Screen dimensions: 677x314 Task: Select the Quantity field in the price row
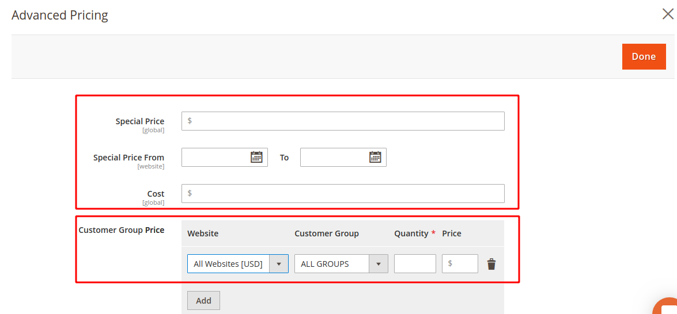[415, 263]
